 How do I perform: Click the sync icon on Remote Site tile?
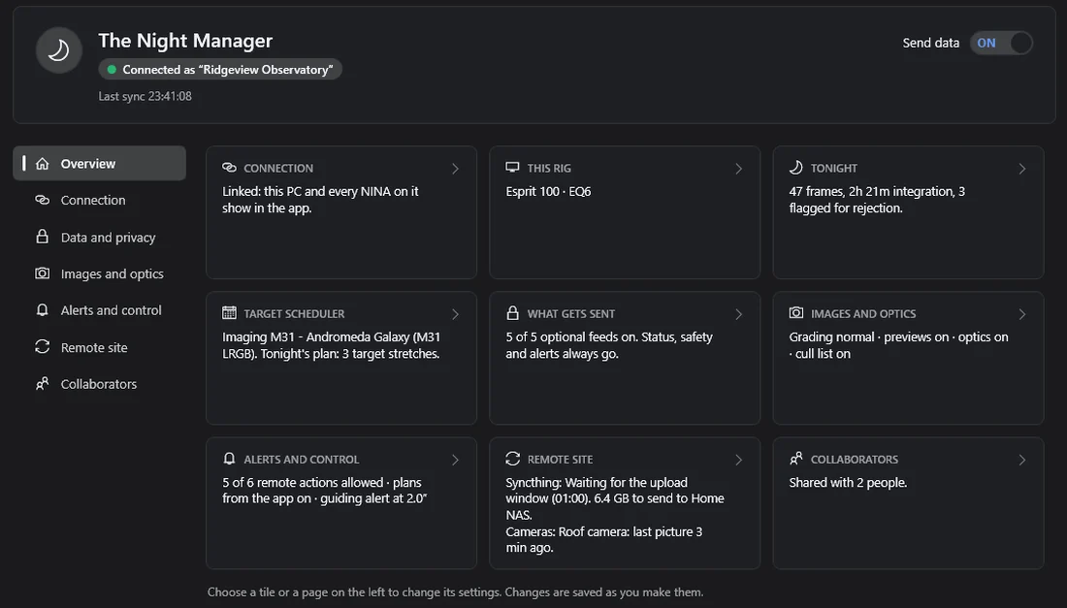(x=512, y=459)
